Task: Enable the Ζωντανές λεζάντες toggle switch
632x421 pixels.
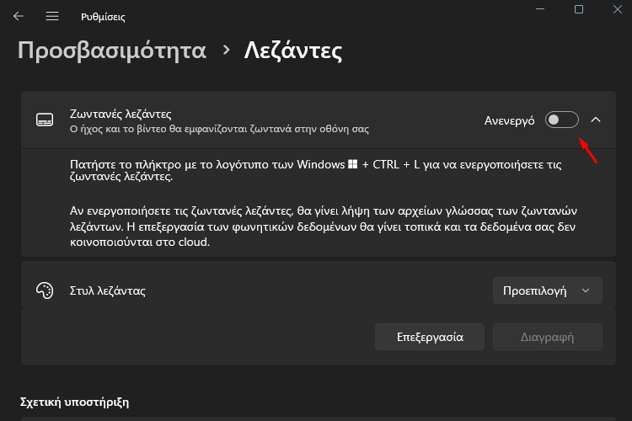Action: (562, 120)
